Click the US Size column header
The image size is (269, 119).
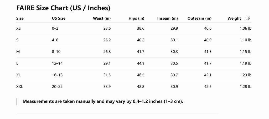pos(59,18)
